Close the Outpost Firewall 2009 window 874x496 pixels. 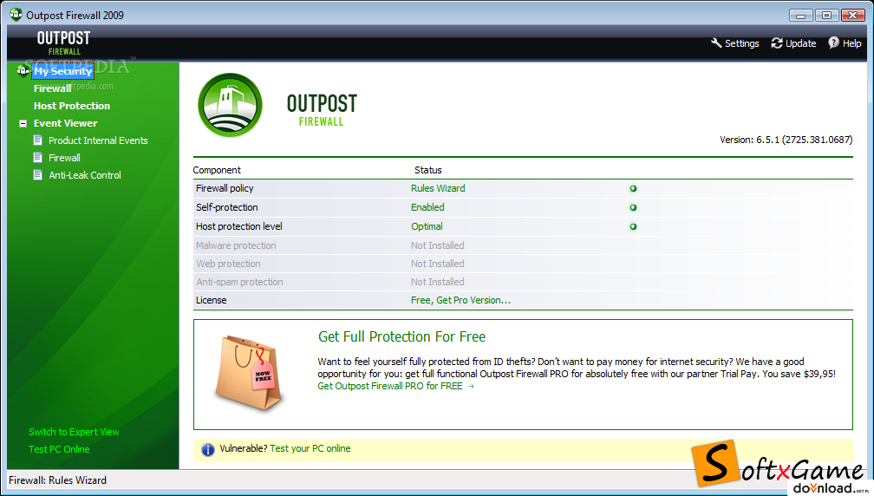[853, 15]
